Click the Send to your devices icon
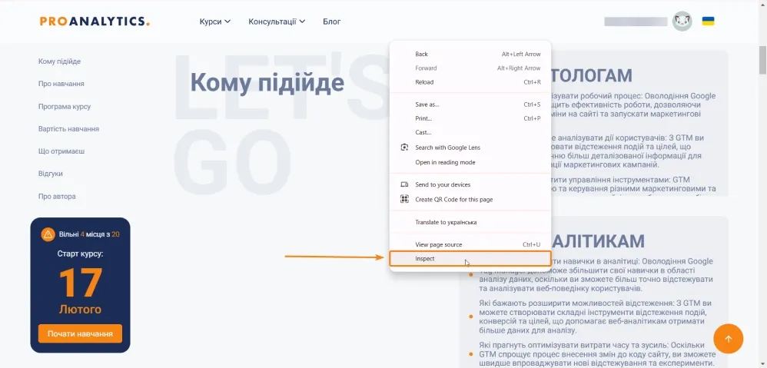767x368 pixels. point(404,184)
